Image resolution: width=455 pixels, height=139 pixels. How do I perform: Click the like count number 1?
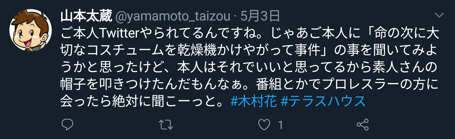pyautogui.click(x=280, y=125)
